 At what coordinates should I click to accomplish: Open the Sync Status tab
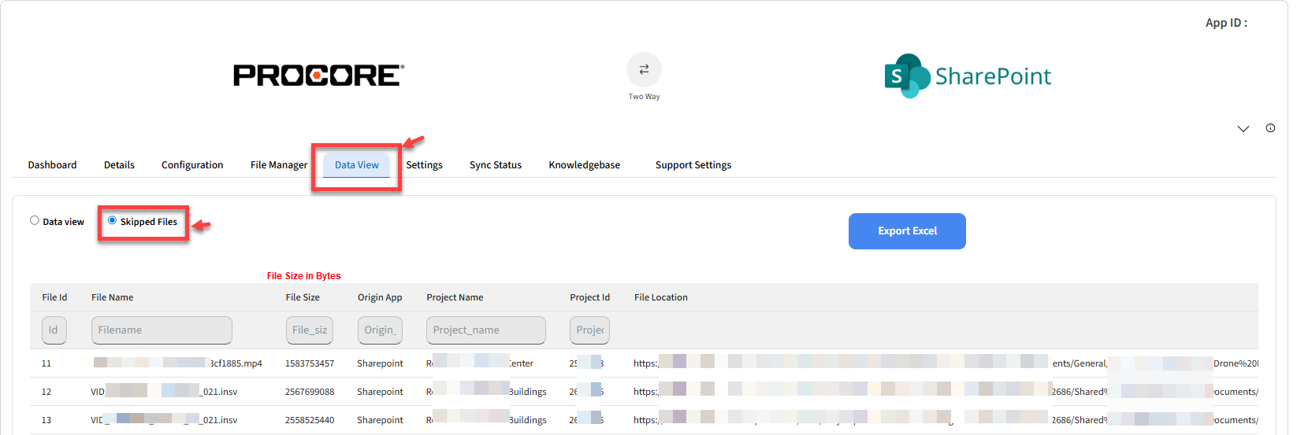[496, 165]
